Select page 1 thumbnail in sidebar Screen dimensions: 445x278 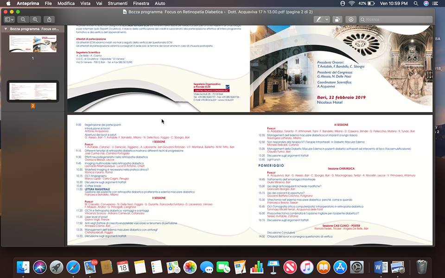(33, 44)
